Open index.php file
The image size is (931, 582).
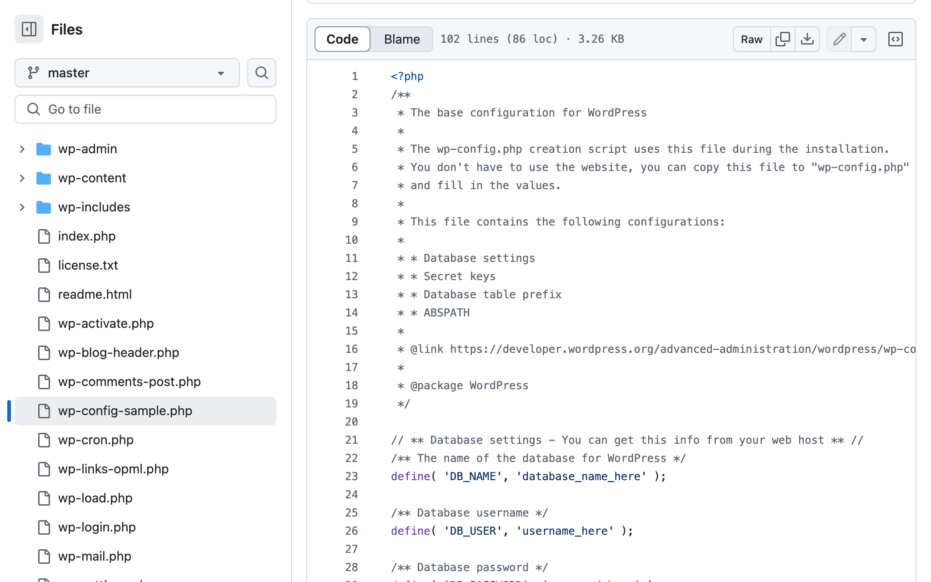coord(87,236)
